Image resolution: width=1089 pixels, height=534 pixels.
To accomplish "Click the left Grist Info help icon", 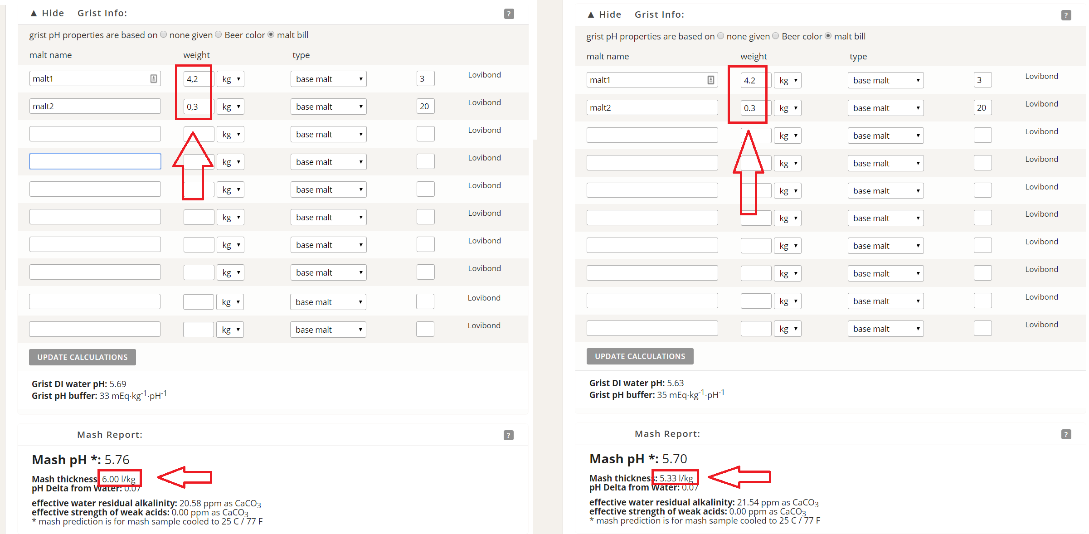I will [x=509, y=14].
